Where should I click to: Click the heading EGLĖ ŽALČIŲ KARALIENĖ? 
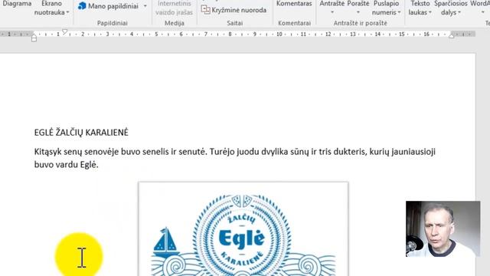pyautogui.click(x=81, y=133)
